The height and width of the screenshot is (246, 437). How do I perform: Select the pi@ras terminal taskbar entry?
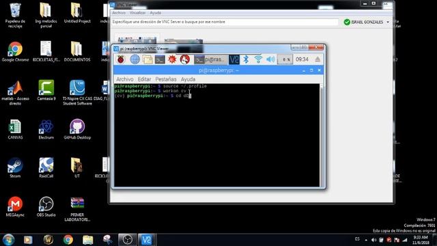tap(211, 59)
